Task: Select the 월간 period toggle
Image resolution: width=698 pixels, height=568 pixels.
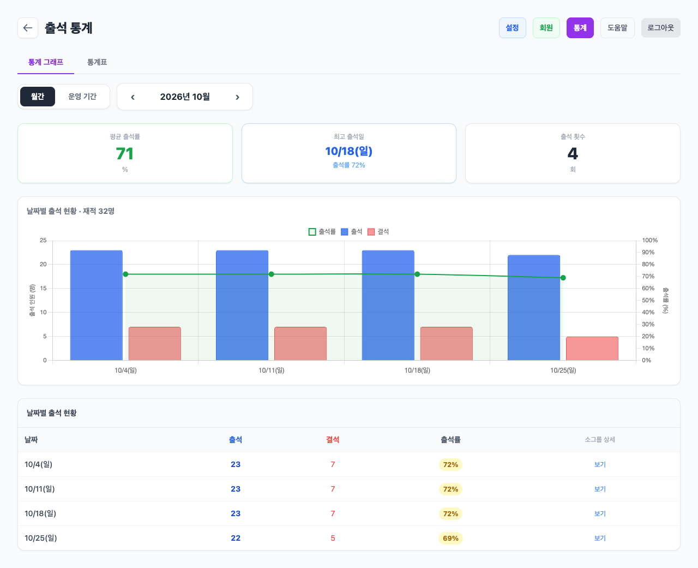Action: click(x=38, y=97)
